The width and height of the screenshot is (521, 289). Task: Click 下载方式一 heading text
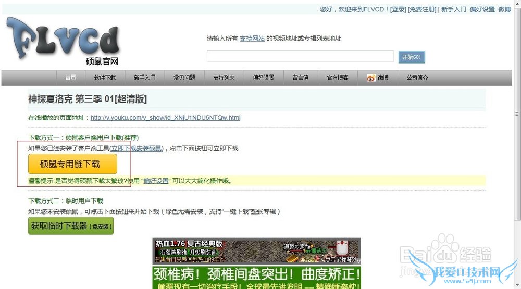83,137
